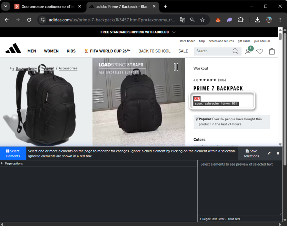Reload the page
The image size is (287, 226).
[29, 20]
